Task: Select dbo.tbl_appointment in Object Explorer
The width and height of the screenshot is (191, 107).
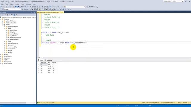Action: pyautogui.click(x=15, y=38)
